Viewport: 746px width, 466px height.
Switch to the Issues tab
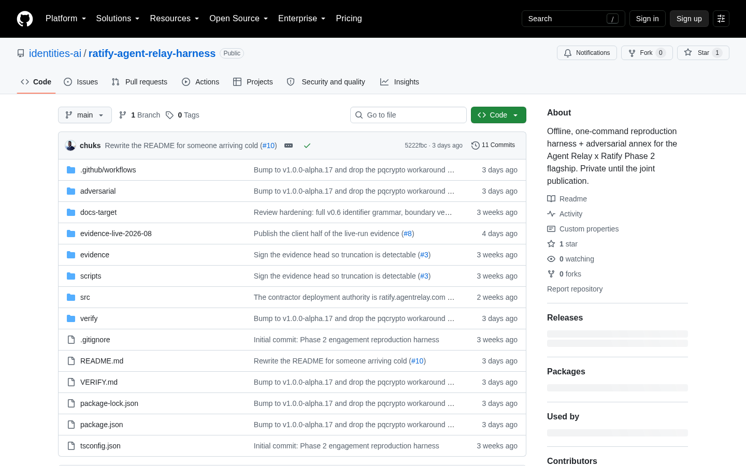[x=81, y=82]
